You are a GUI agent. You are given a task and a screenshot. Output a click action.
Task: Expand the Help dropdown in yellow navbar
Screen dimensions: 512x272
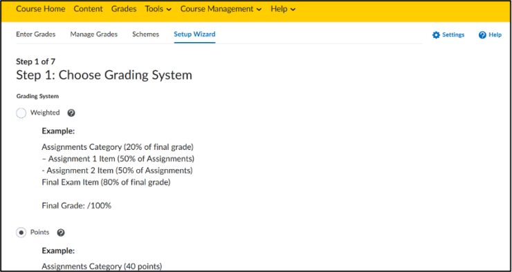283,9
